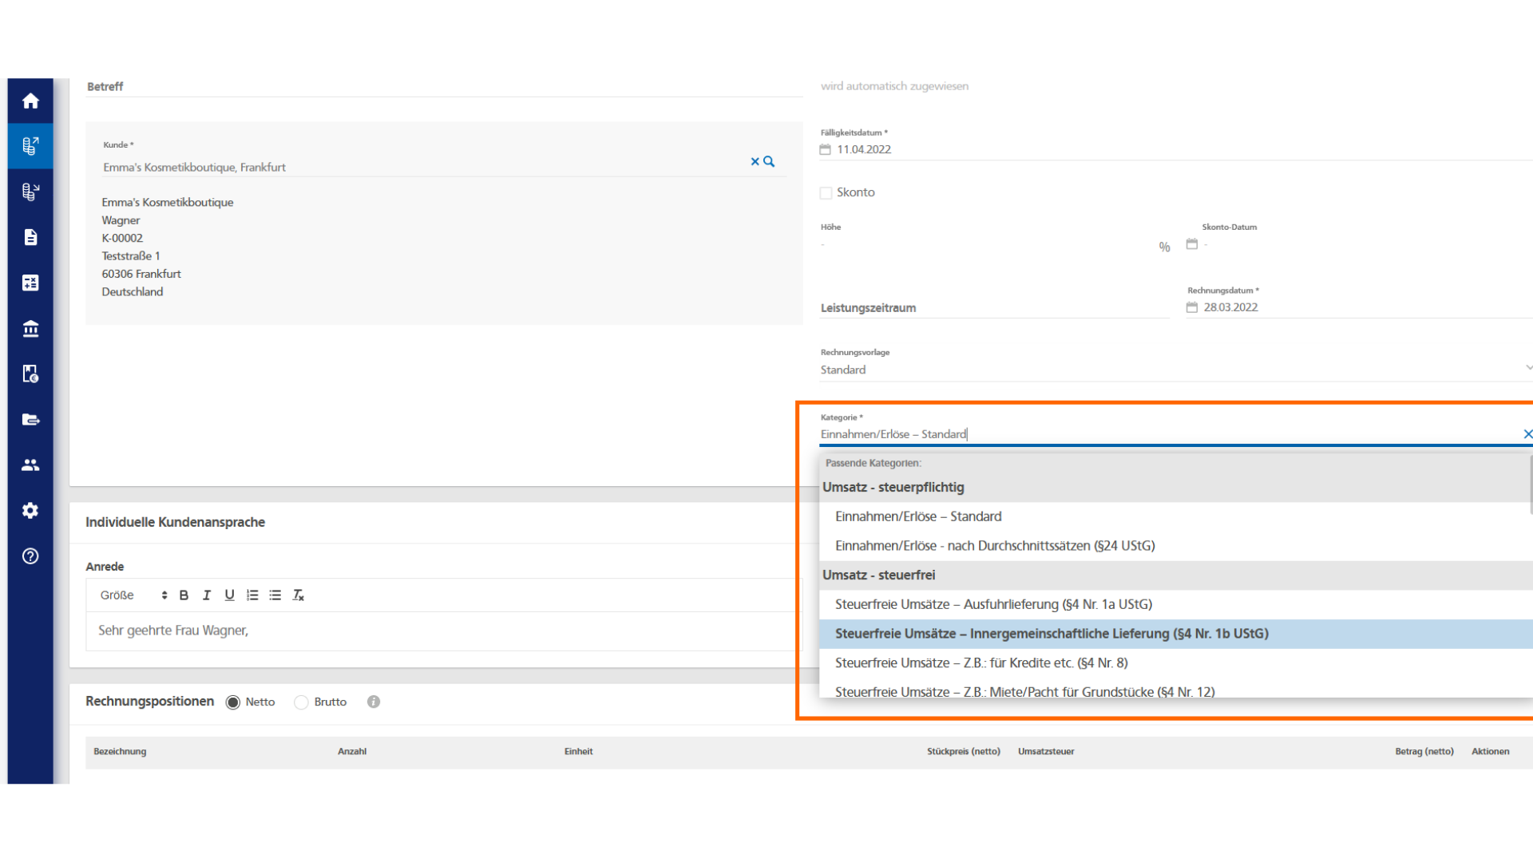Click the address line 60306 Frankfurt

[x=141, y=274]
